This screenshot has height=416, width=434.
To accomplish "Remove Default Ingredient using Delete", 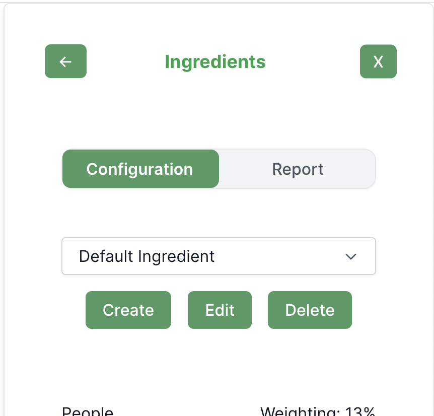I will [310, 310].
